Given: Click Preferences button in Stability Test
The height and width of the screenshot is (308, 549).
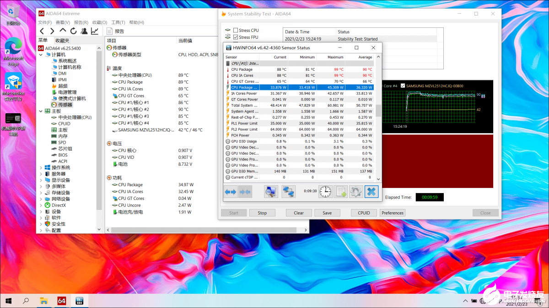Looking at the screenshot, I should pos(393,213).
